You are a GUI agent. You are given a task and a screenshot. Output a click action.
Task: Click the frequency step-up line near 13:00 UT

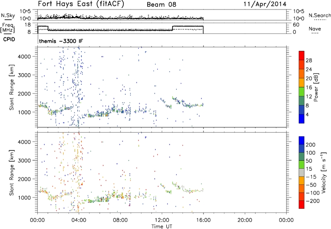[x=173, y=28]
